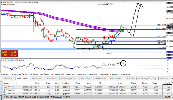Click the ADR: 109.8 indicator box
This screenshot has height=100, width=173.
[x=9, y=53]
